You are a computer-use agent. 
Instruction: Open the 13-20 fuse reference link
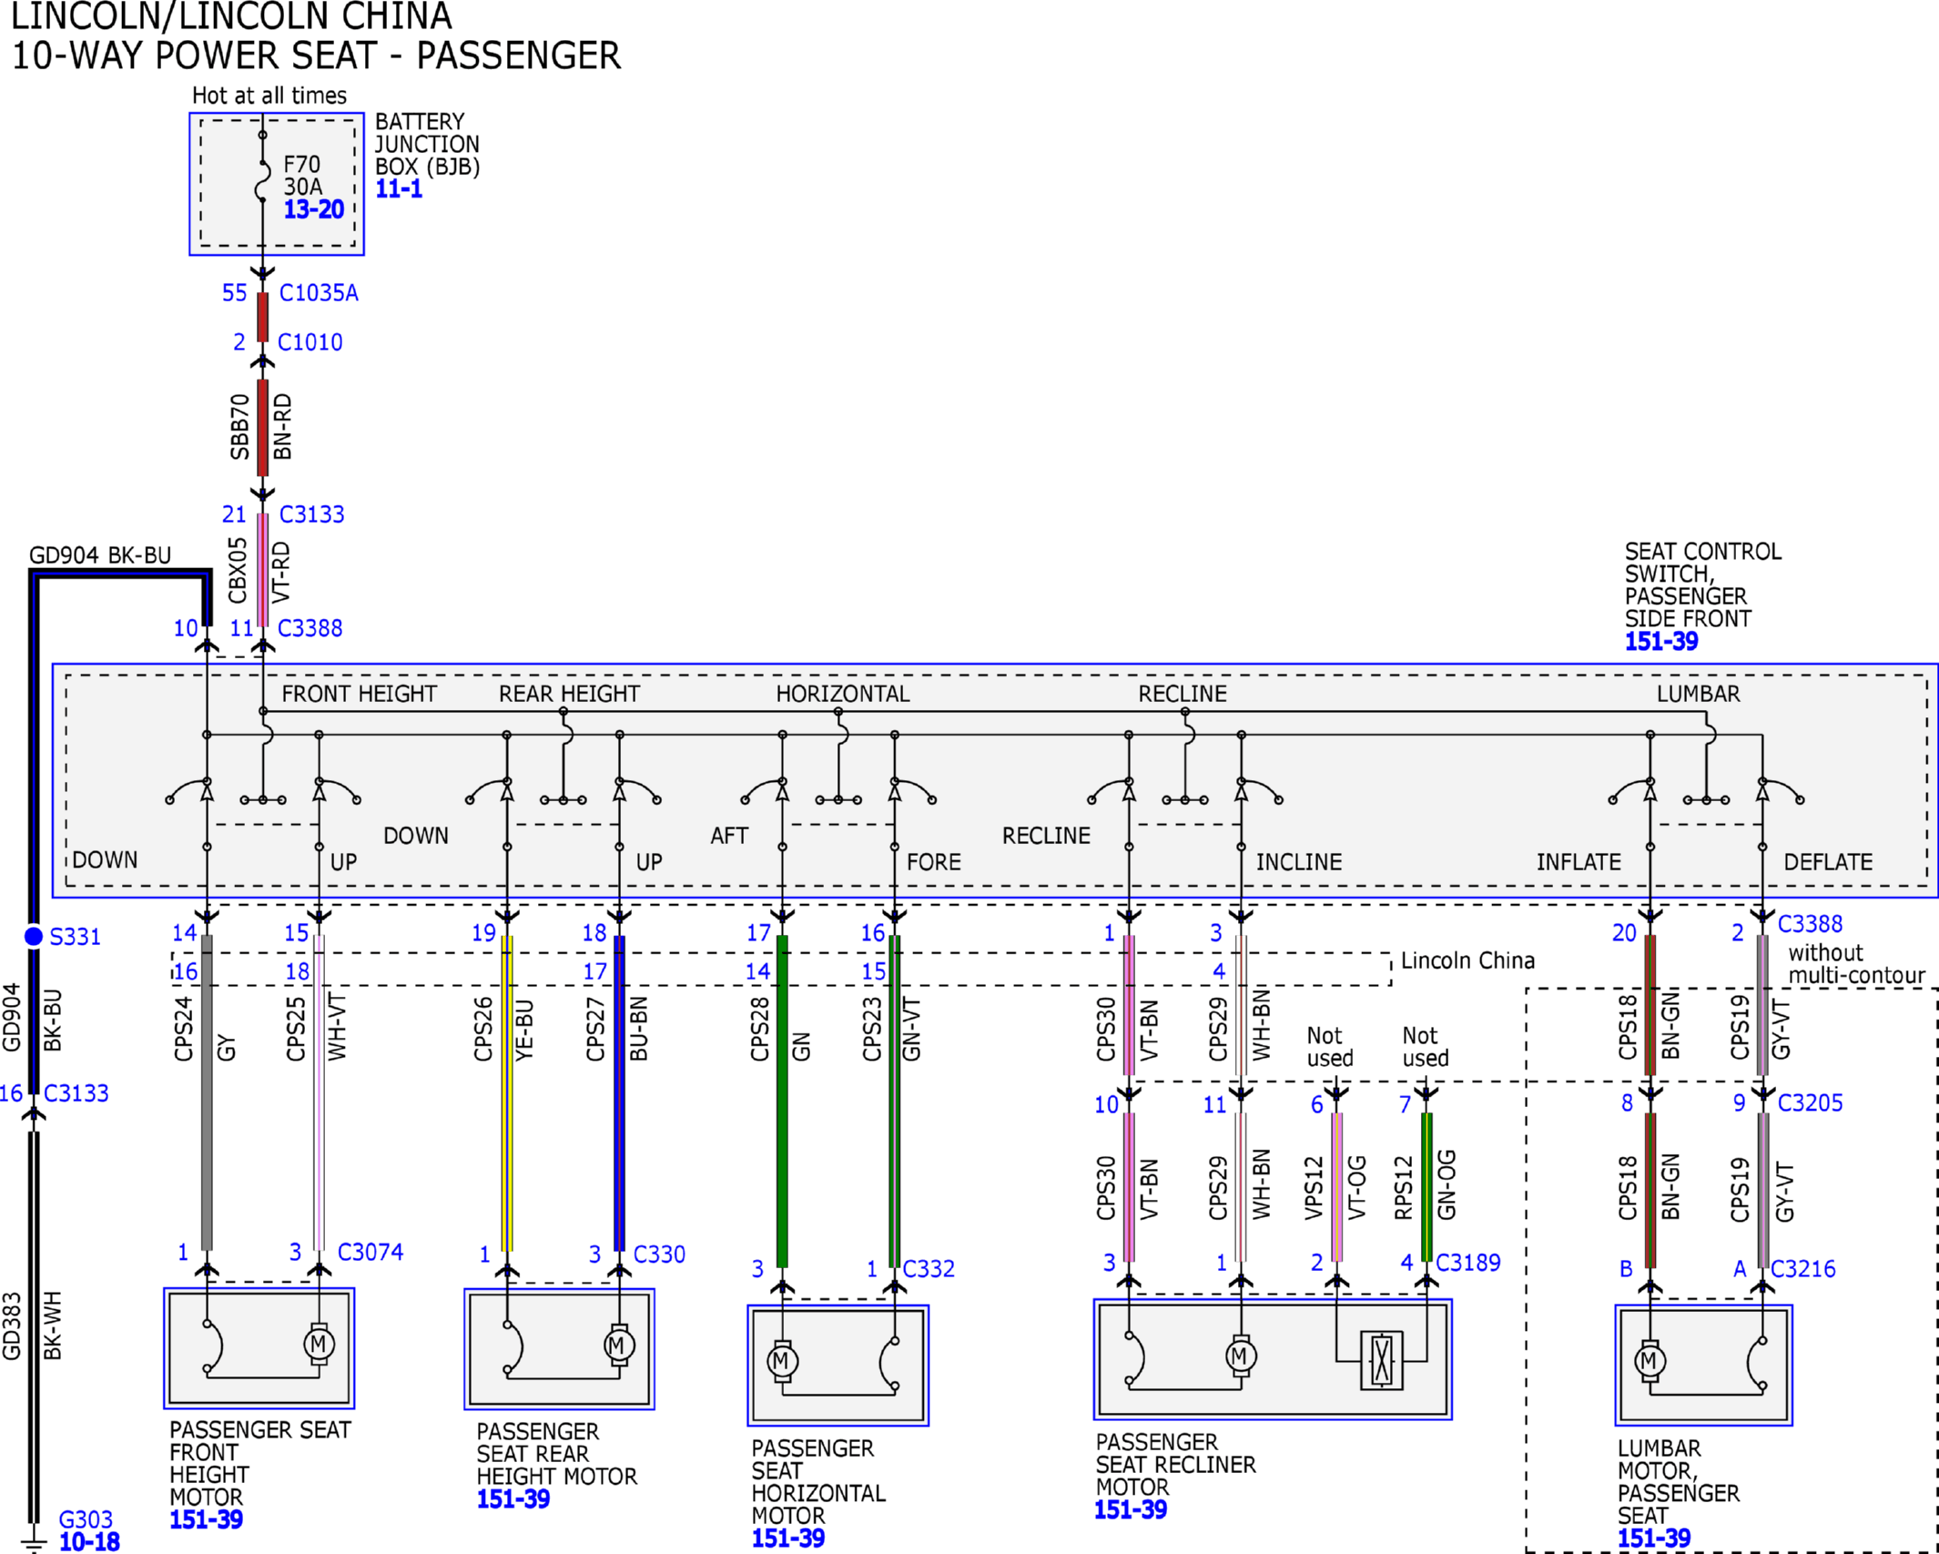[x=314, y=209]
